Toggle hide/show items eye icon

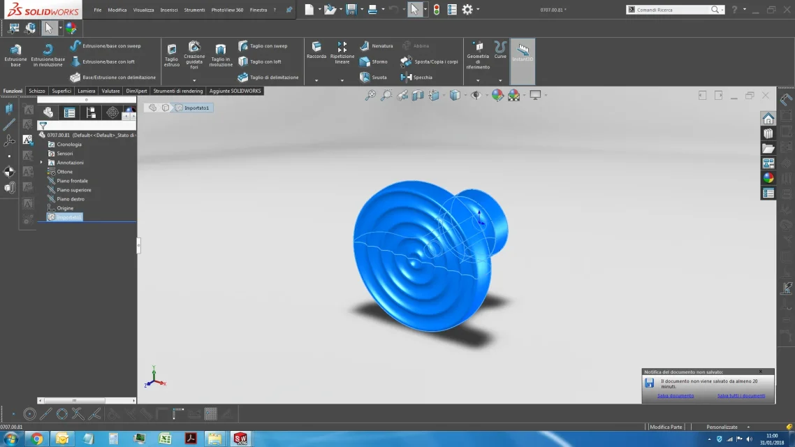tap(476, 95)
